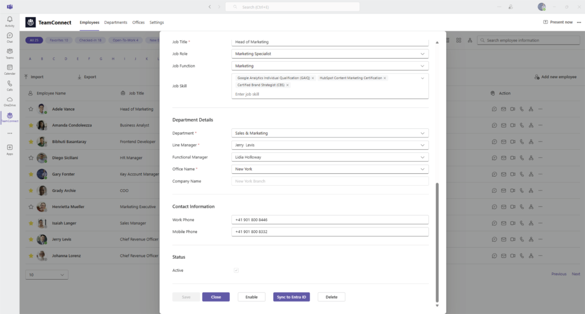Call Diego Sicilliani by phone icon

(x=522, y=158)
